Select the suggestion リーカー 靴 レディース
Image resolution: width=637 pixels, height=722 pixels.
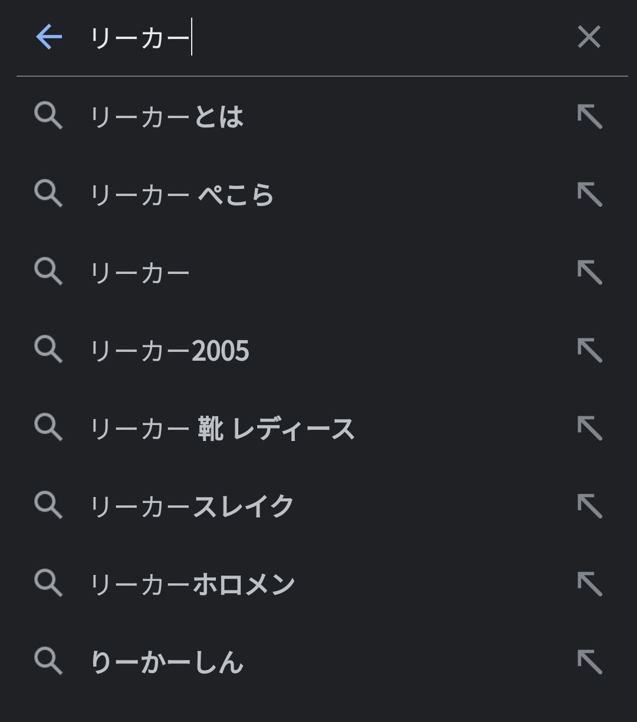click(x=222, y=429)
